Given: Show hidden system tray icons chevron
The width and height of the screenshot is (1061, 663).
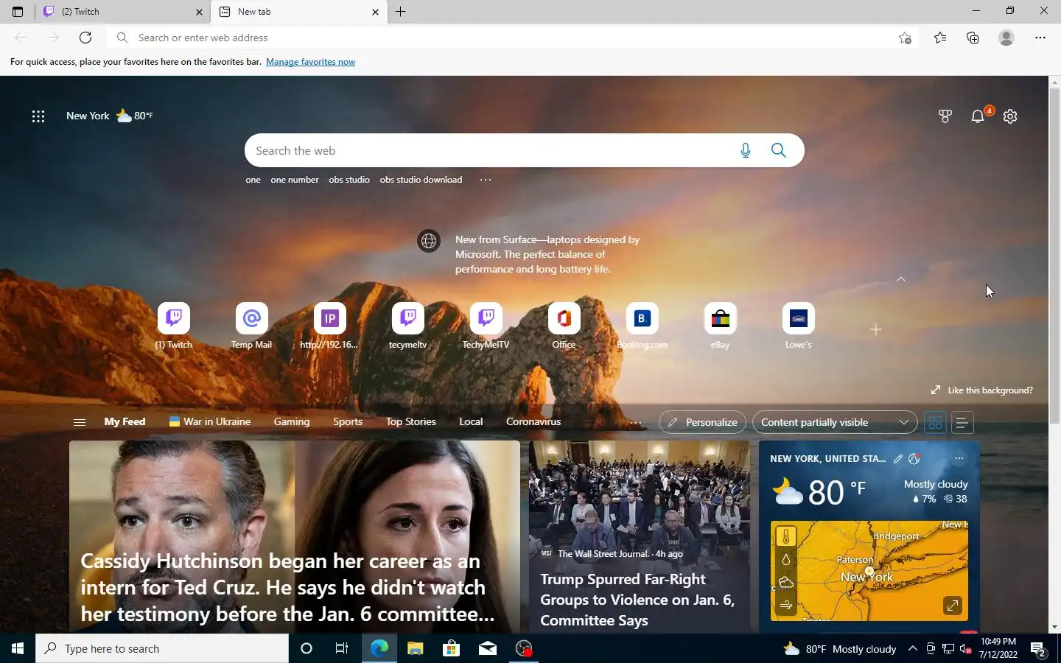Looking at the screenshot, I should pos(912,649).
